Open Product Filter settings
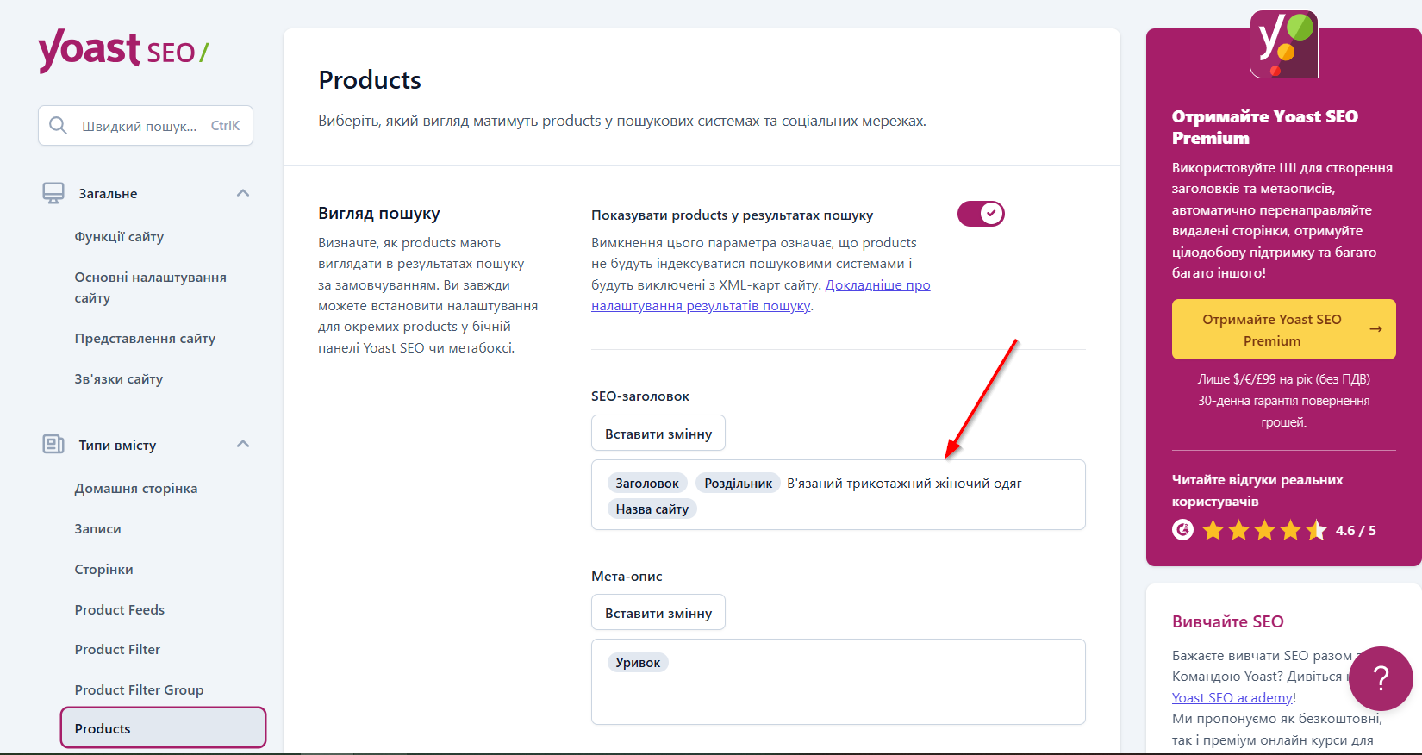The image size is (1422, 755). tap(117, 650)
